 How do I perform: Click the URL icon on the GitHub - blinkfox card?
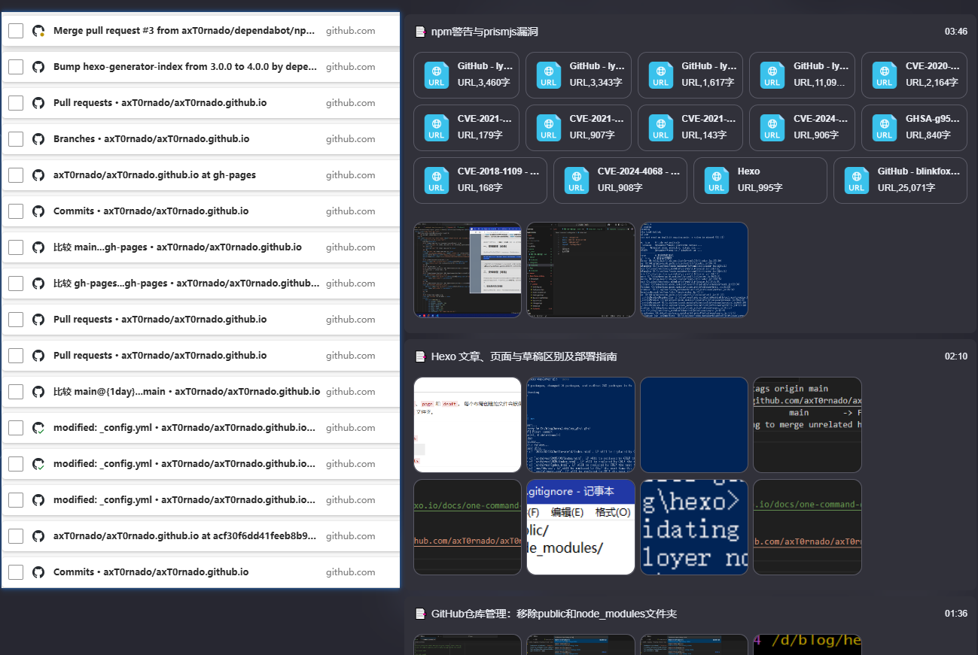pyautogui.click(x=856, y=180)
